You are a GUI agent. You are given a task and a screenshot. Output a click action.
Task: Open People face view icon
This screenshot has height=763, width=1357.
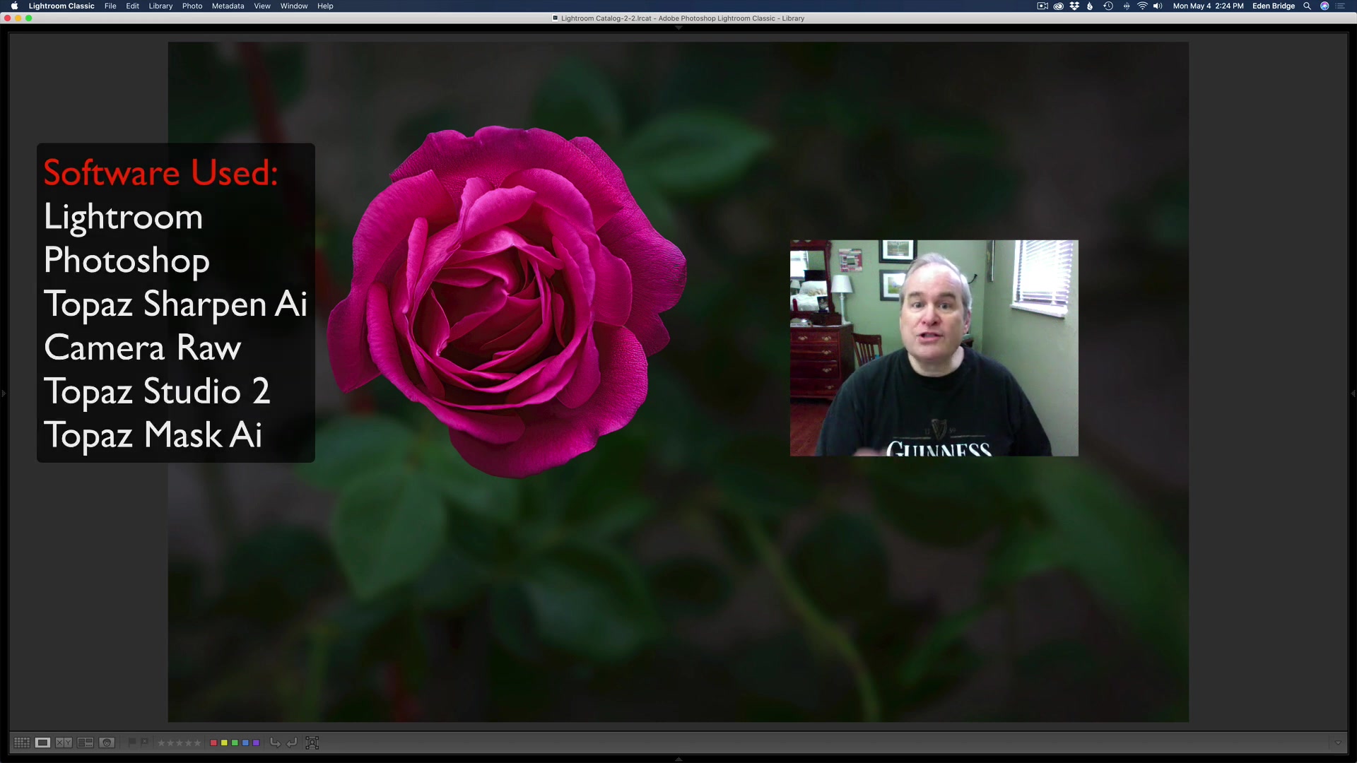pyautogui.click(x=107, y=743)
